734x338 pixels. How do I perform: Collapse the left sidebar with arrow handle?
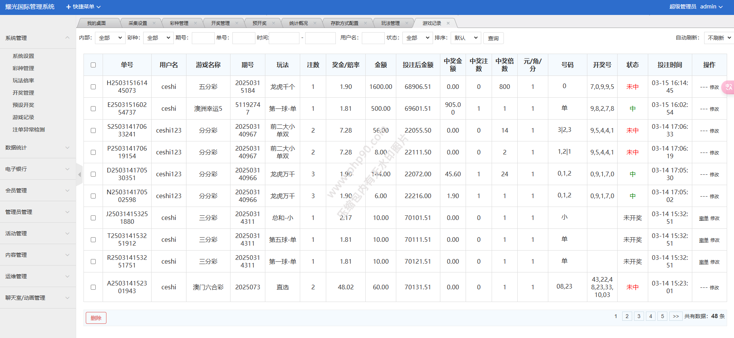coord(79,174)
